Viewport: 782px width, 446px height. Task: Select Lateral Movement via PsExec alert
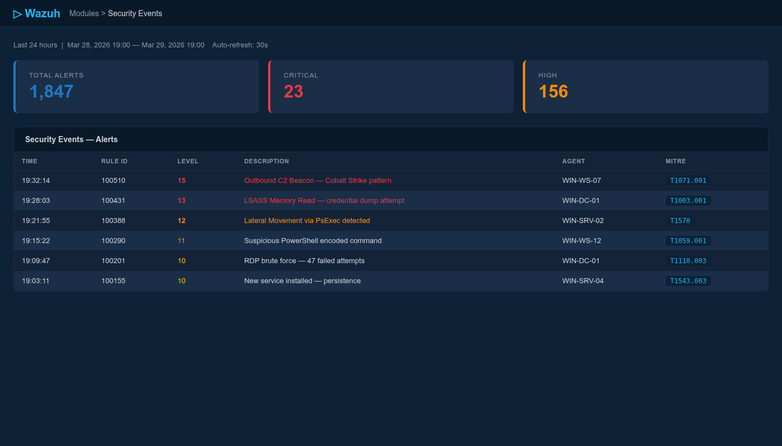[307, 221]
